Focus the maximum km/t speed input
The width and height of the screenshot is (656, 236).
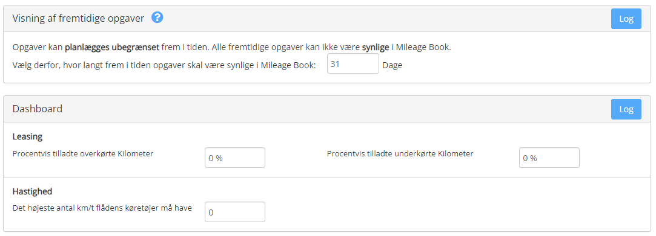[x=234, y=212]
